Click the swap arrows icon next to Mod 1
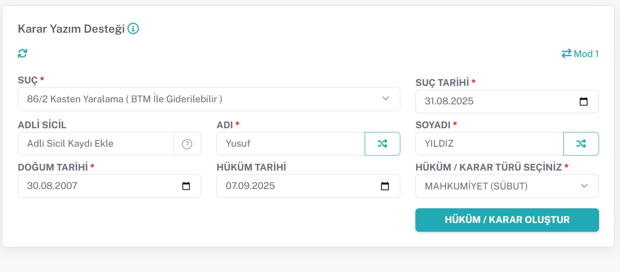This screenshot has width=620, height=272. pyautogui.click(x=567, y=54)
